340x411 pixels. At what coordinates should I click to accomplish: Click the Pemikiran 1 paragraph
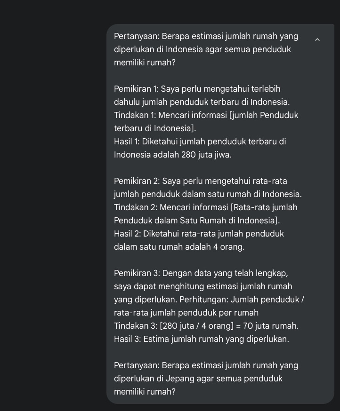(202, 95)
